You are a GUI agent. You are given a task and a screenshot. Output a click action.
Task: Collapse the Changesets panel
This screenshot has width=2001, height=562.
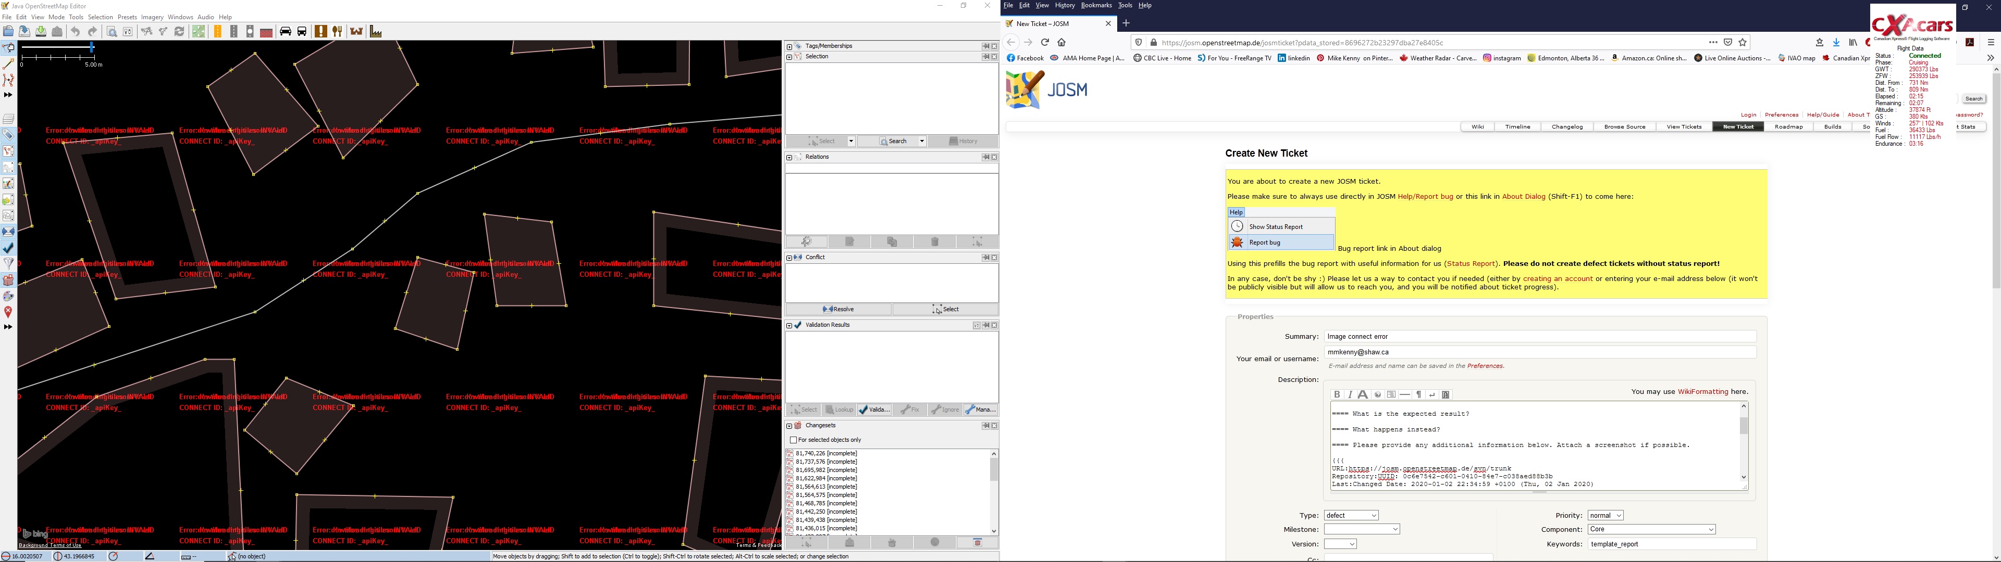[x=789, y=426]
